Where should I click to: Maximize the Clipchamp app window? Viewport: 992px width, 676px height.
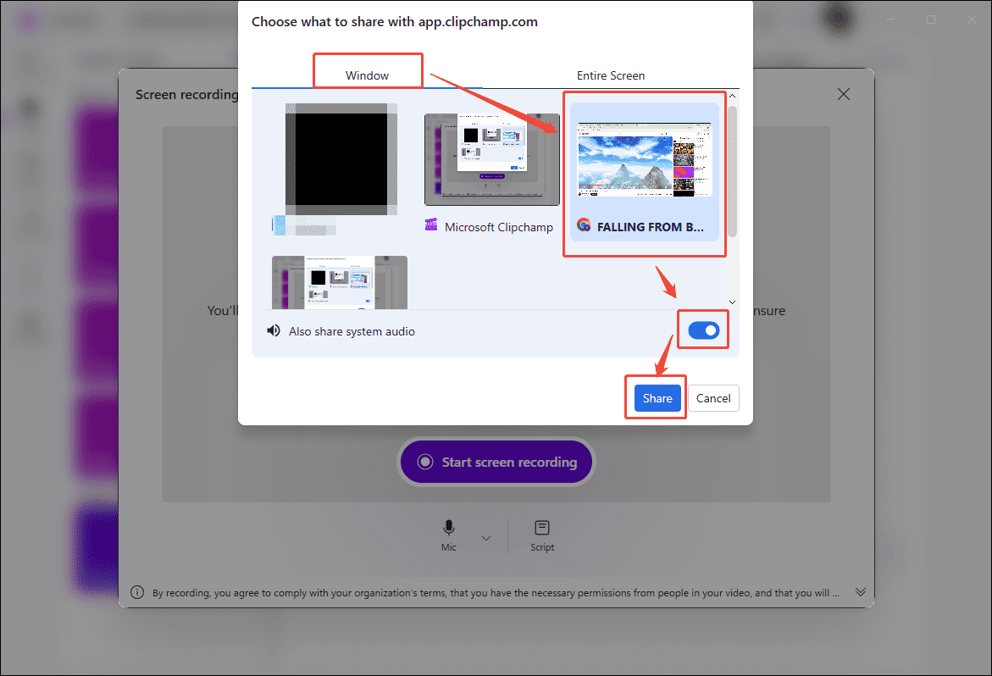coord(931,19)
